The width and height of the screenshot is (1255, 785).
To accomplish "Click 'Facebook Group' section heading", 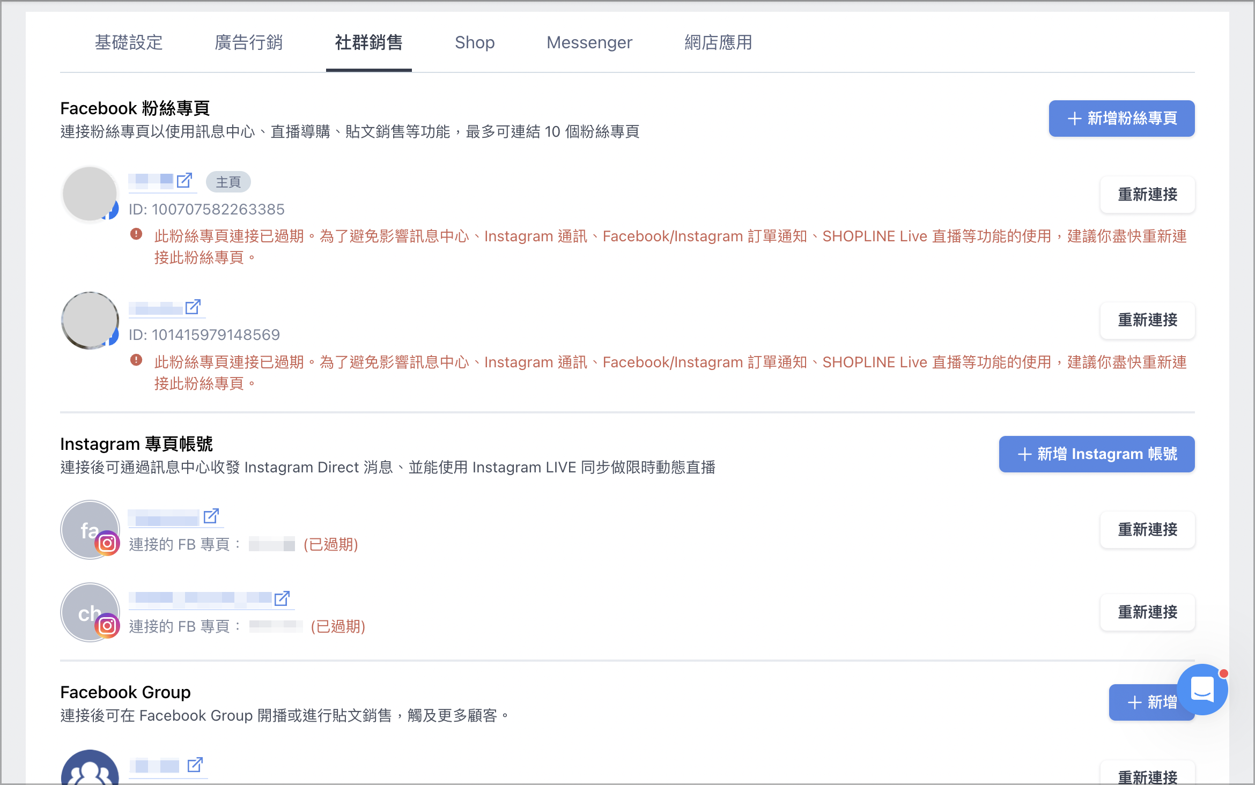I will pyautogui.click(x=125, y=692).
